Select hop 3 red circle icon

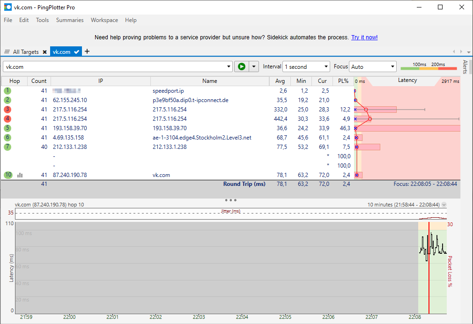click(7, 109)
